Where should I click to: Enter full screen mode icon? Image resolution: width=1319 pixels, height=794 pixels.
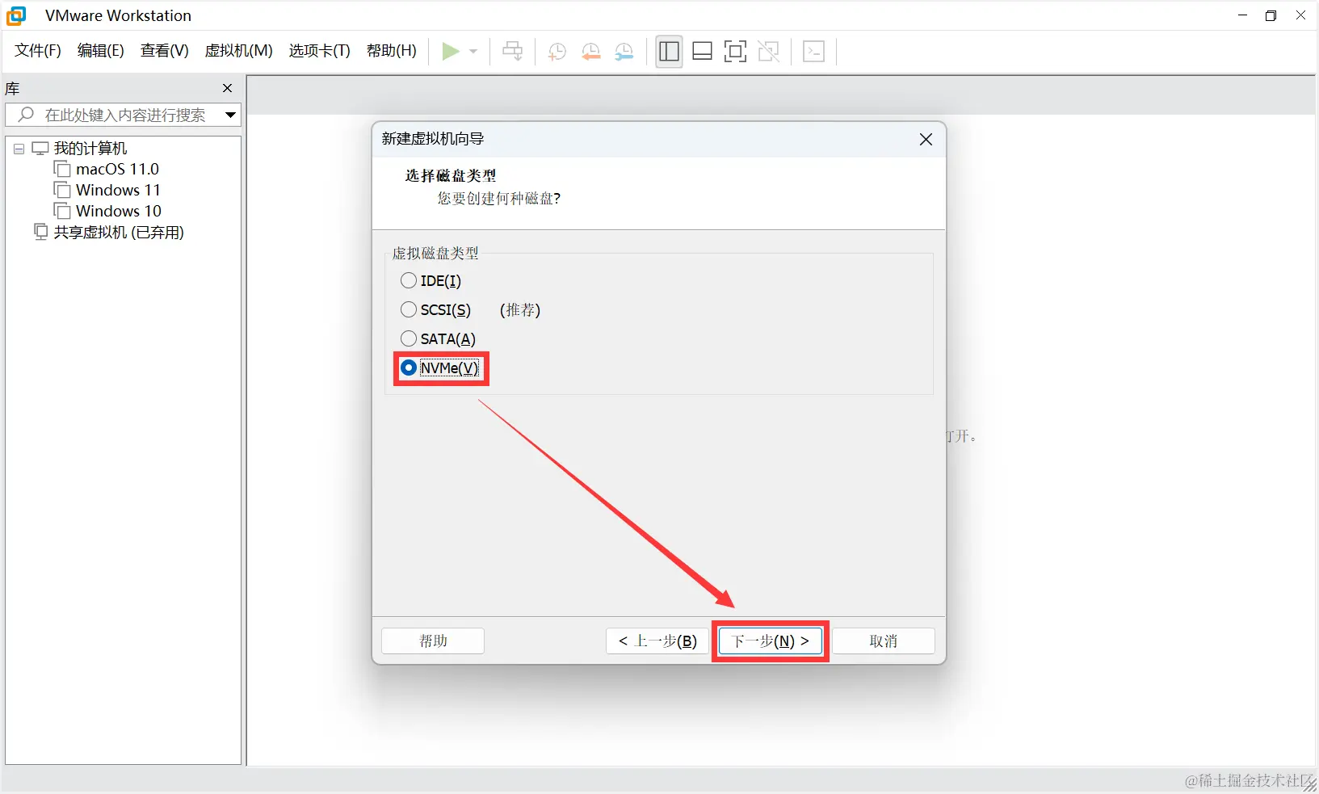[735, 52]
